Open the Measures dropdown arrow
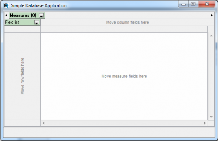Viewport: 218px width, 141px height. coord(41,15)
